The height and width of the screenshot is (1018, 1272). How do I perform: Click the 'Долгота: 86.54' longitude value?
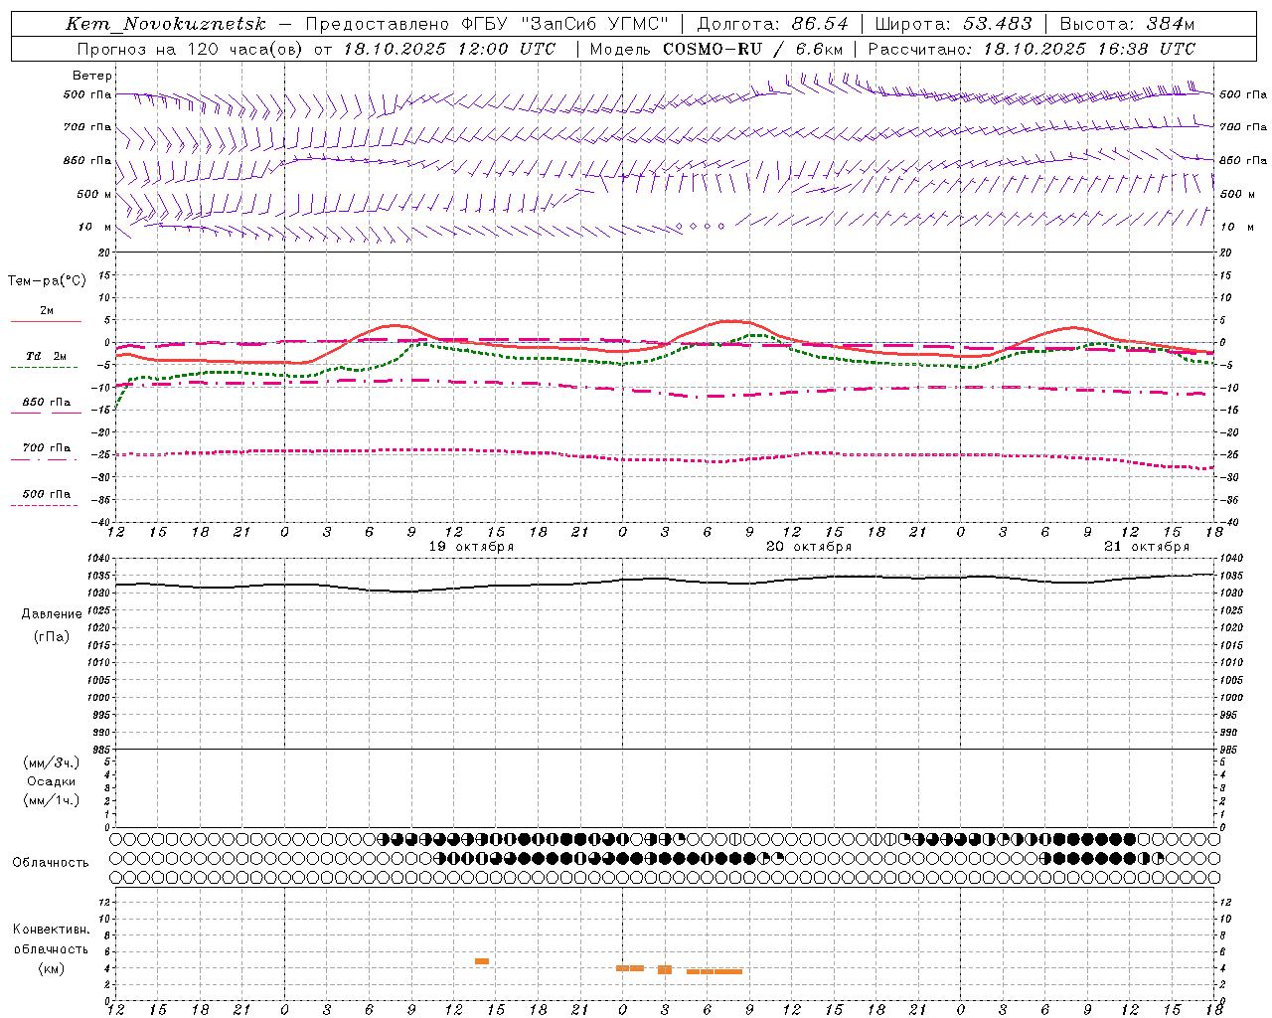click(773, 24)
